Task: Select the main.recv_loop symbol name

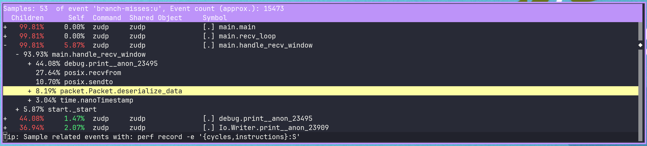Action: coord(247,36)
